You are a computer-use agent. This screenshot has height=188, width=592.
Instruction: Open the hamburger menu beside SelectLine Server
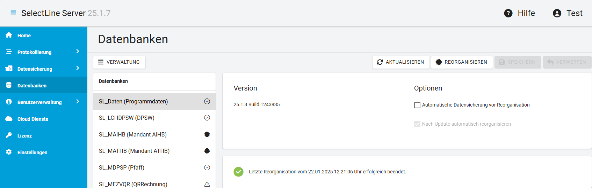pyautogui.click(x=13, y=13)
